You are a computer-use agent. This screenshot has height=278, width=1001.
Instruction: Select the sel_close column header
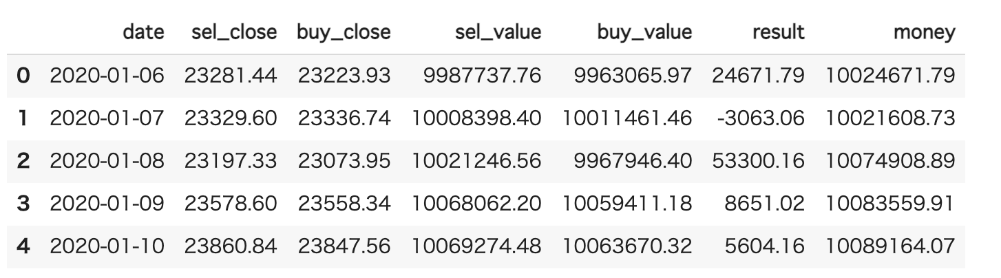[231, 33]
